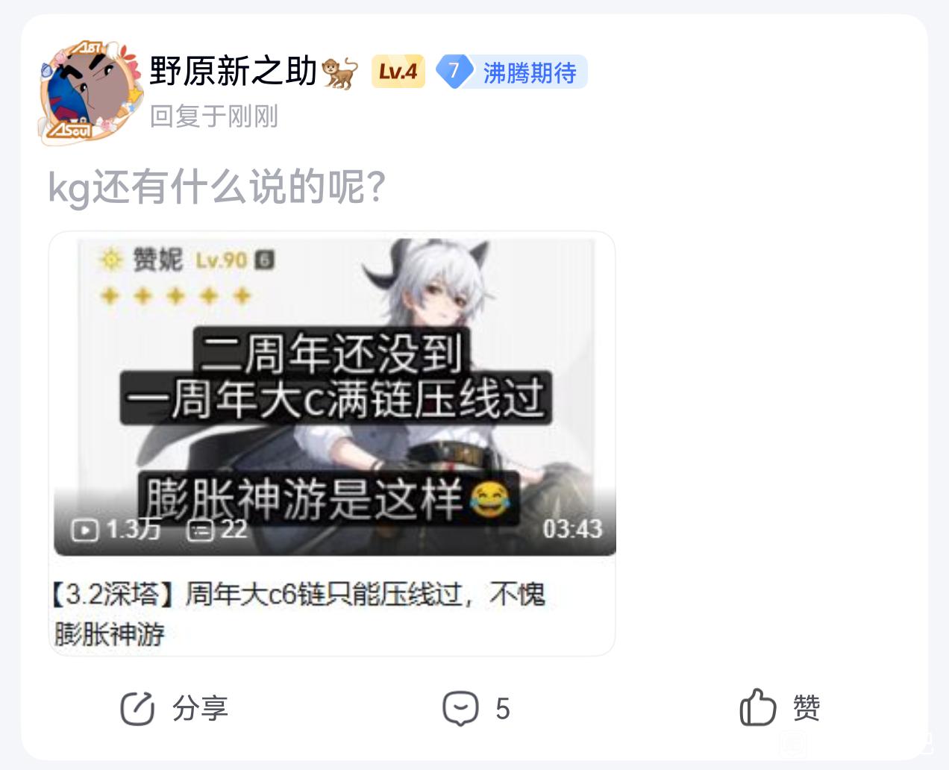
Task: Open 野原新之助's profile avatar
Action: 90,93
